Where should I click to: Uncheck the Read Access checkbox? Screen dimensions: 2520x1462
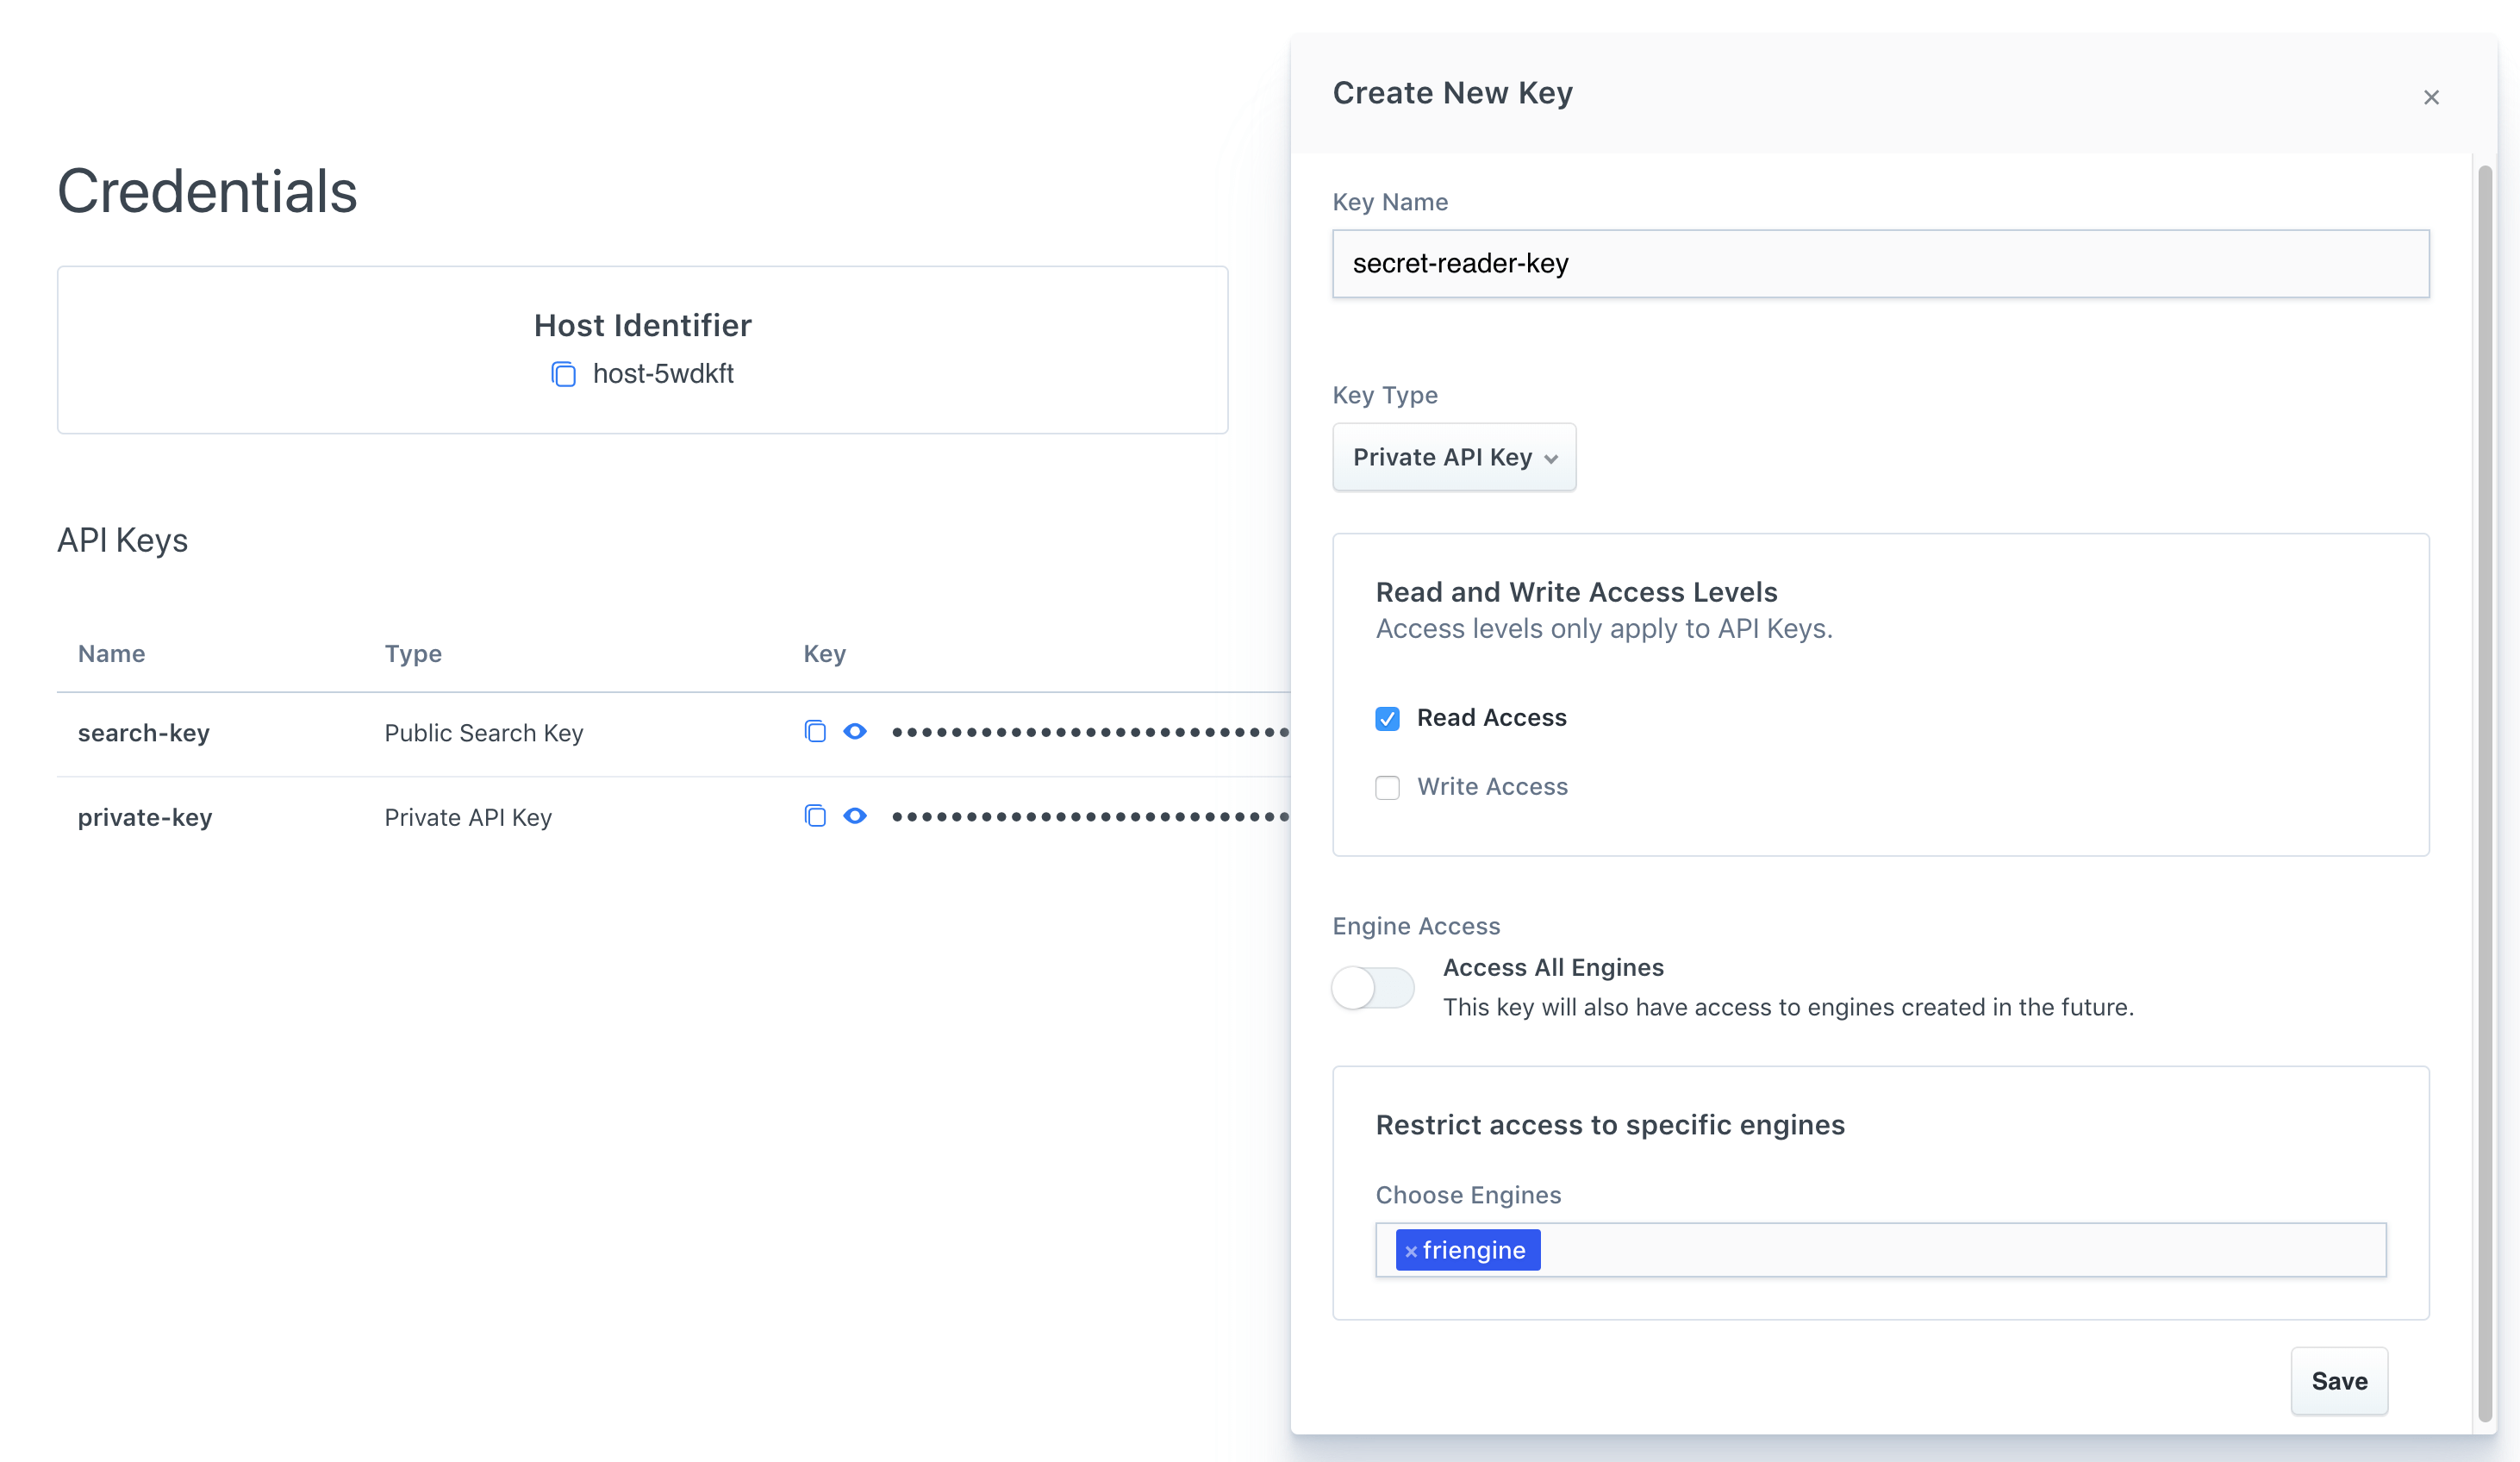(x=1387, y=718)
